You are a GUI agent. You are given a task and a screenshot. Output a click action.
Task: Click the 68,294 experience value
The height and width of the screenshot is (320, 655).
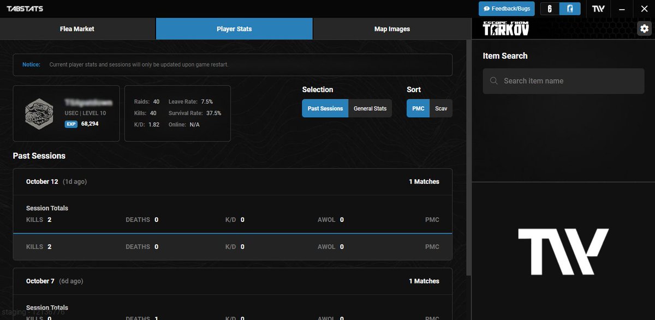pos(90,124)
